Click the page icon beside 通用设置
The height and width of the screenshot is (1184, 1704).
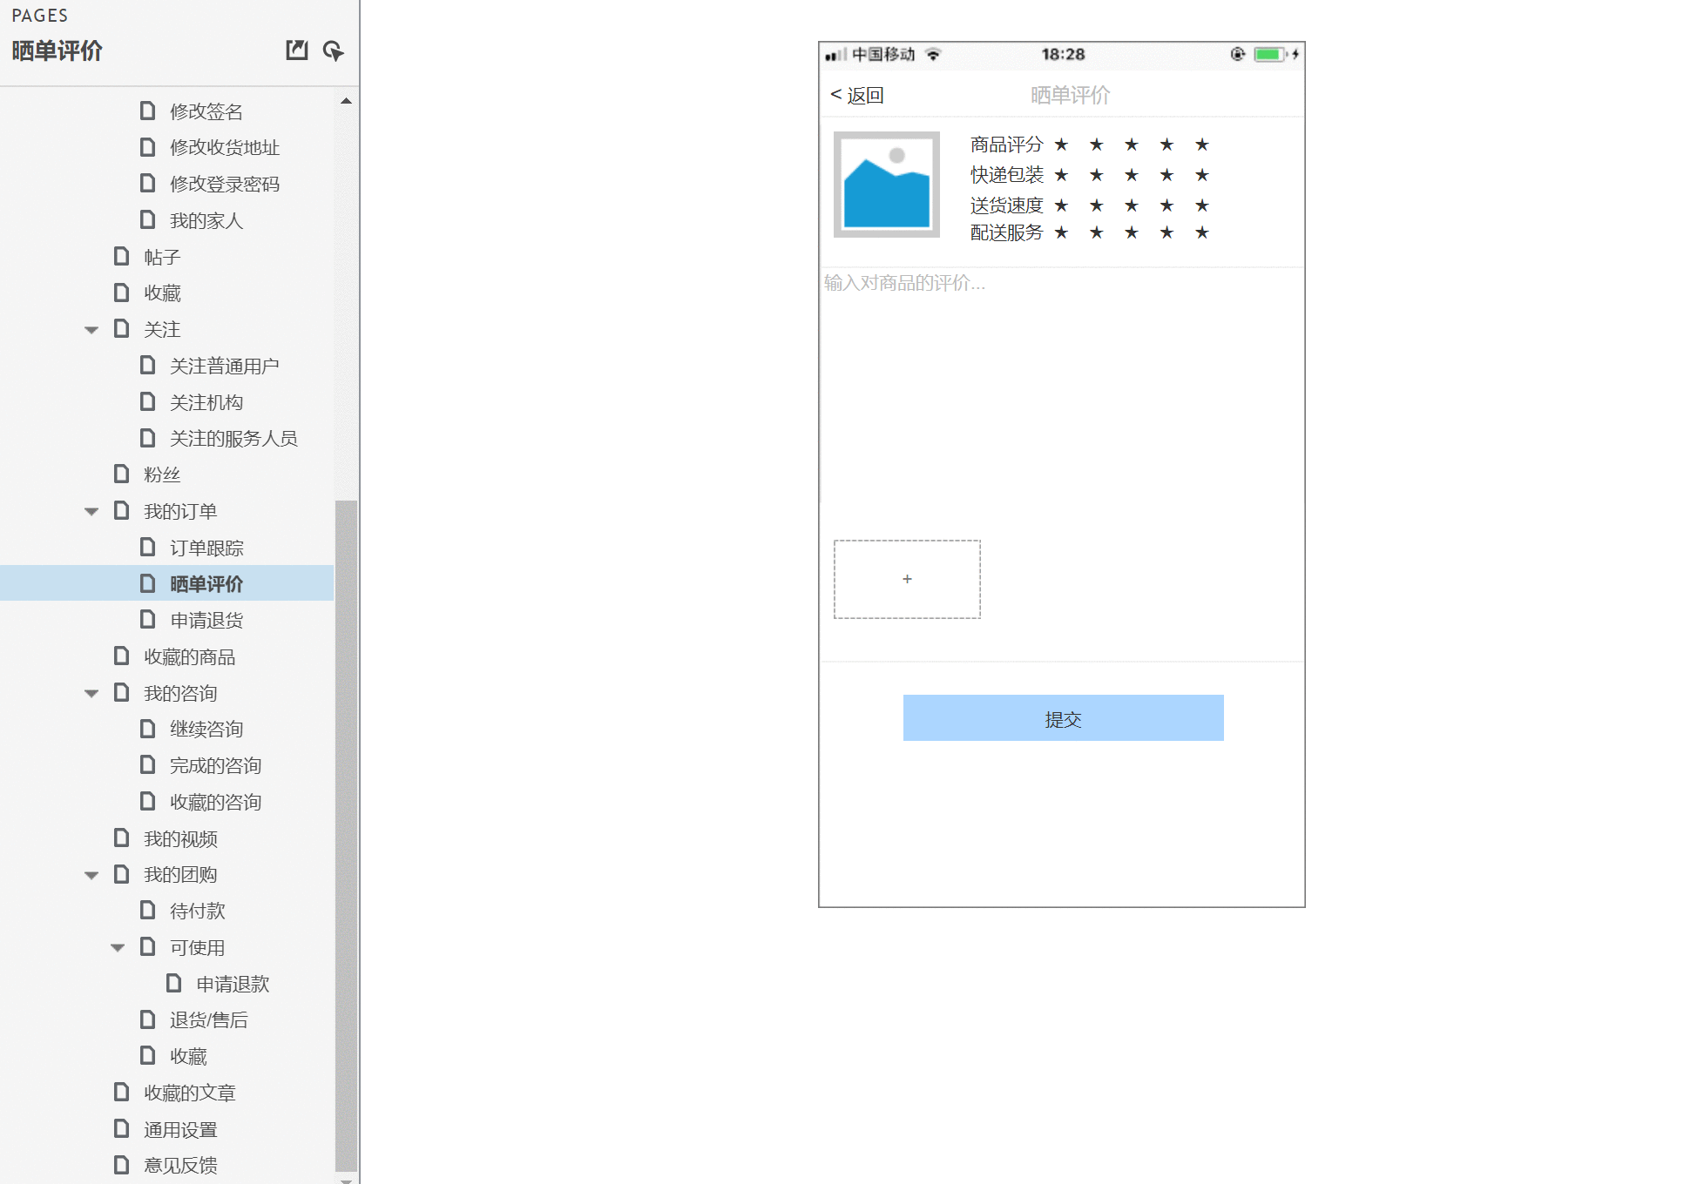pos(122,1128)
